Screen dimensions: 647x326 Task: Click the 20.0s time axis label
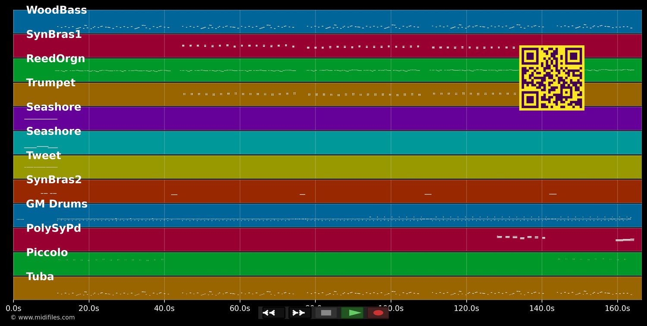(89, 308)
